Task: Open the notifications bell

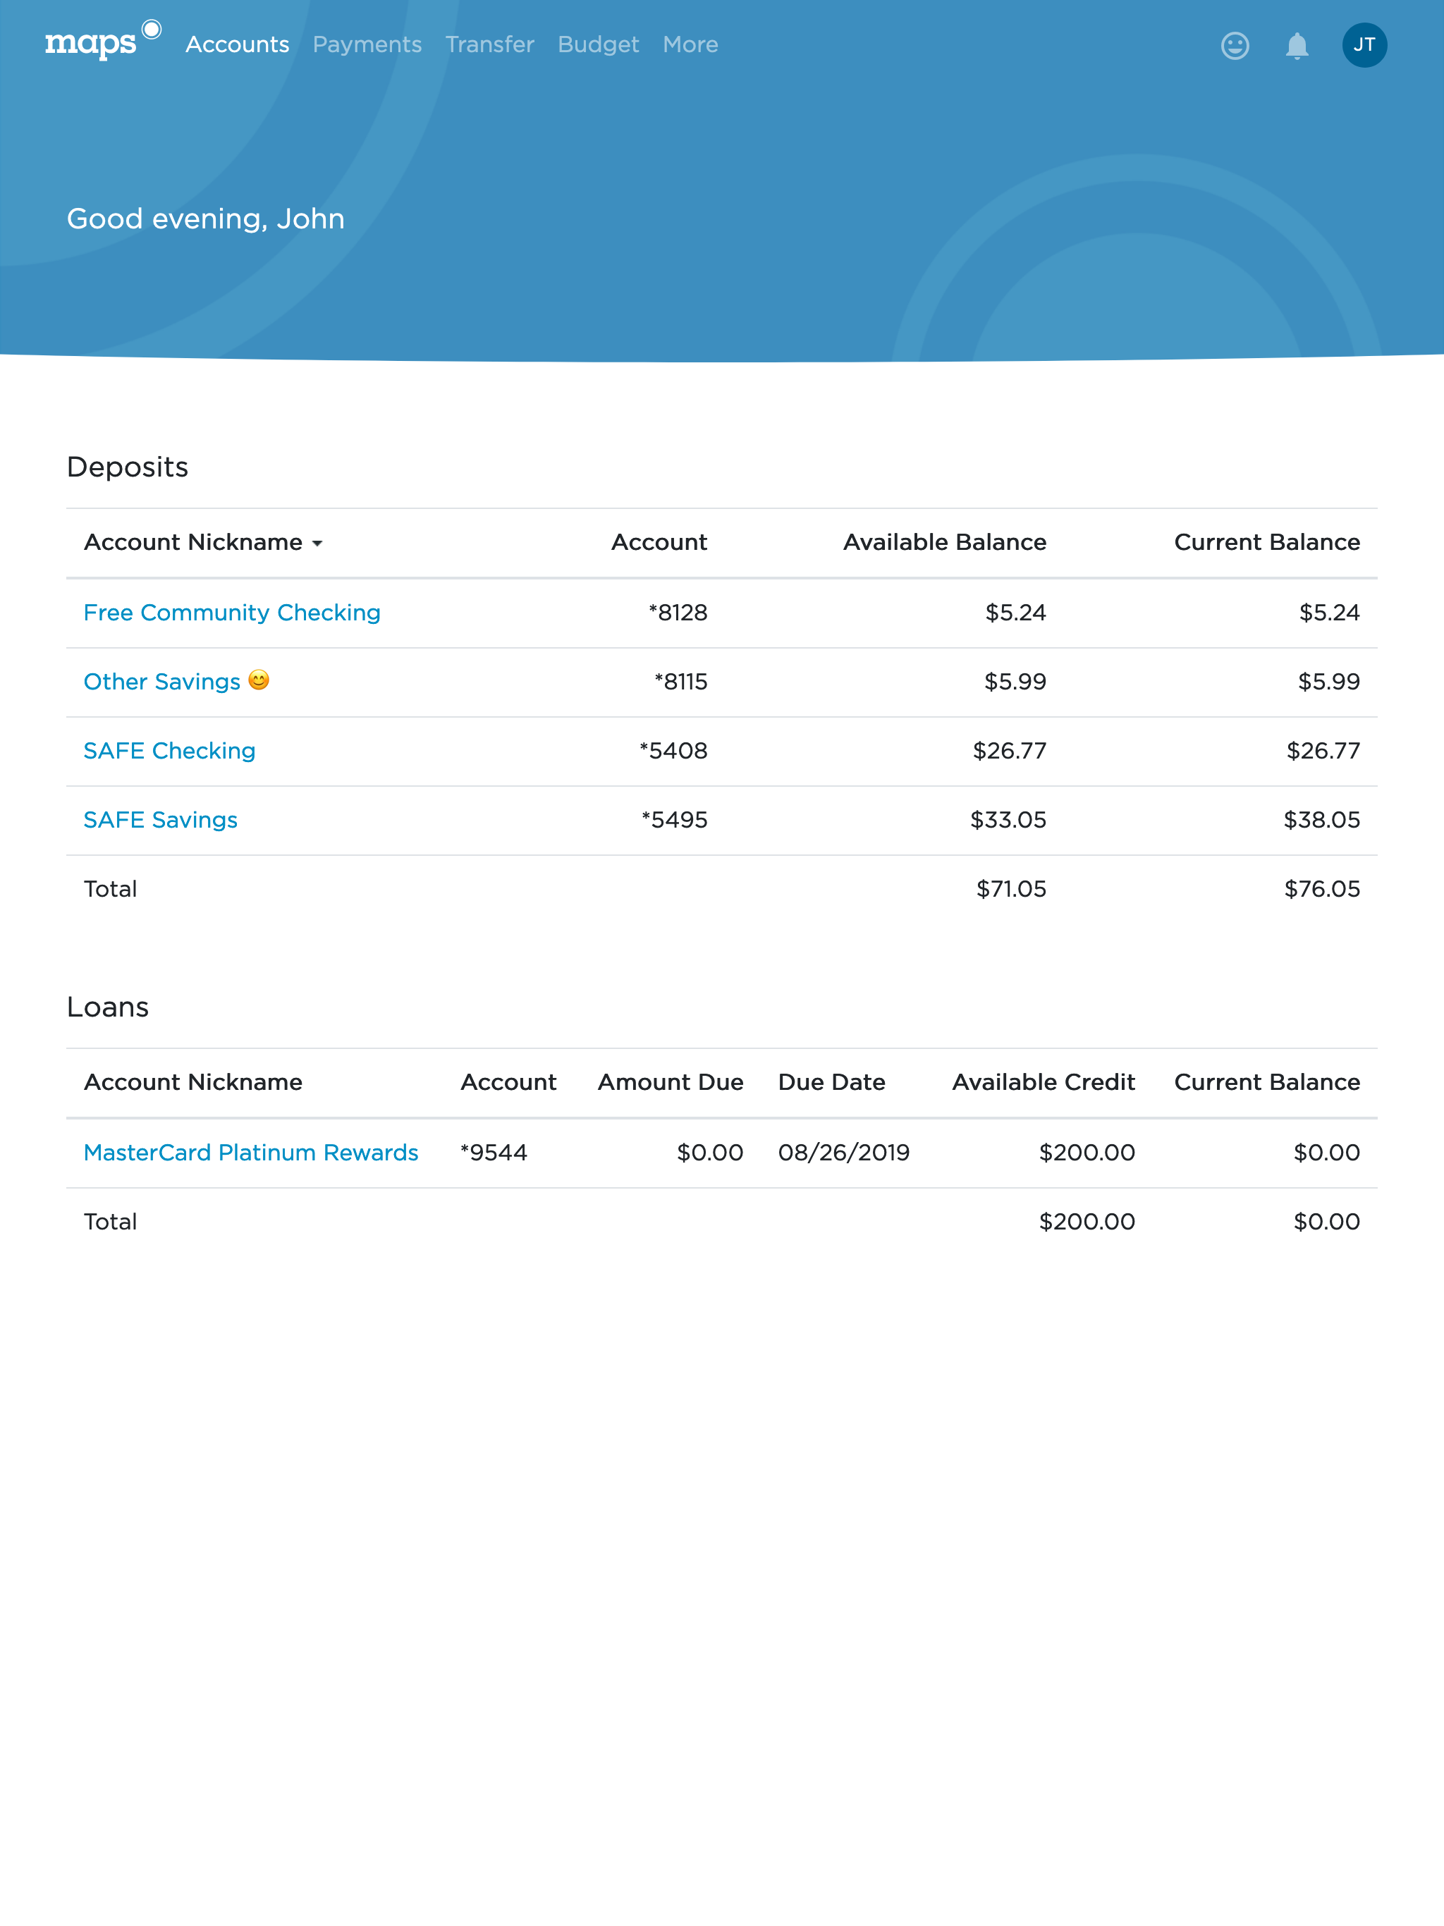Action: [x=1297, y=45]
